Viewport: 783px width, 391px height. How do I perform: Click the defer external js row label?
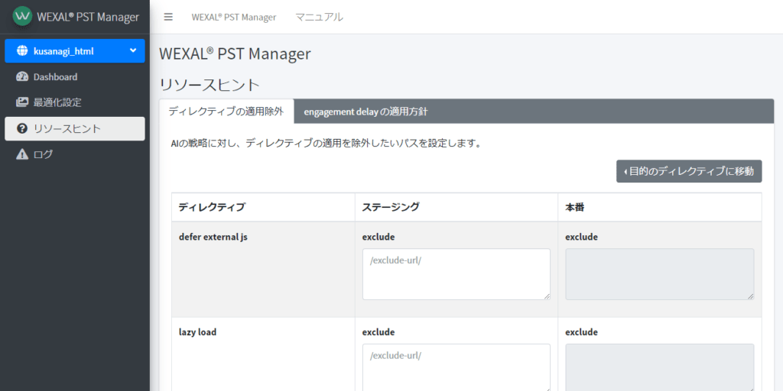pyautogui.click(x=213, y=237)
